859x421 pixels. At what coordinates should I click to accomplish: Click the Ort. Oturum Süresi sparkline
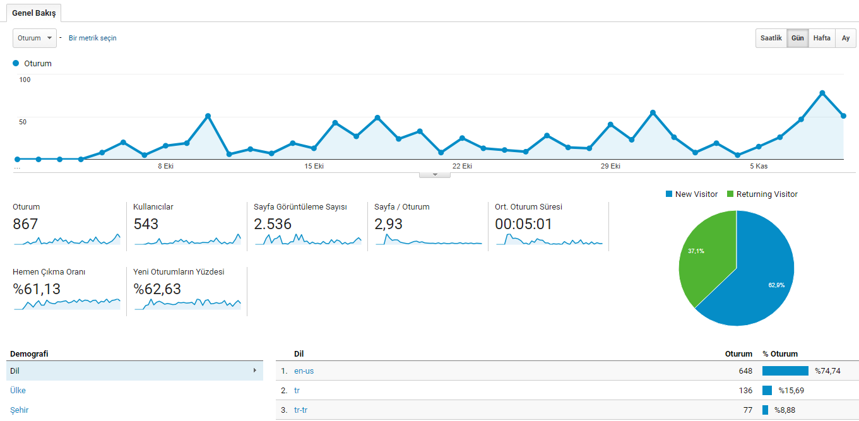point(549,239)
